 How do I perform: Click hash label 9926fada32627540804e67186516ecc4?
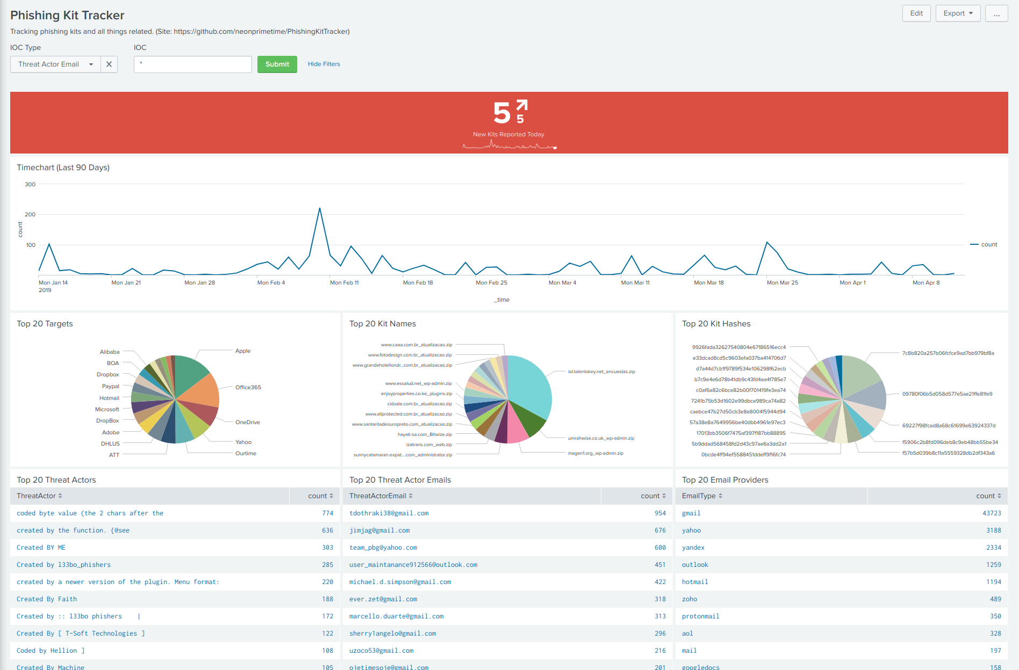739,347
